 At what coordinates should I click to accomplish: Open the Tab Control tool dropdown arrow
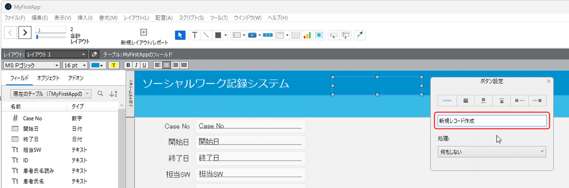click(x=287, y=35)
